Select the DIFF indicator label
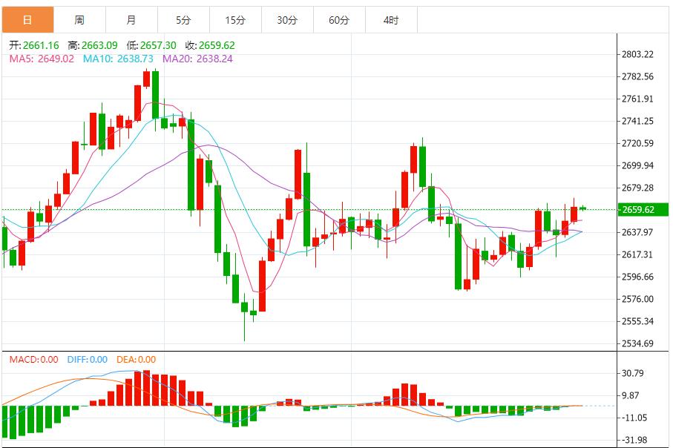The height and width of the screenshot is (448, 673). [x=88, y=360]
